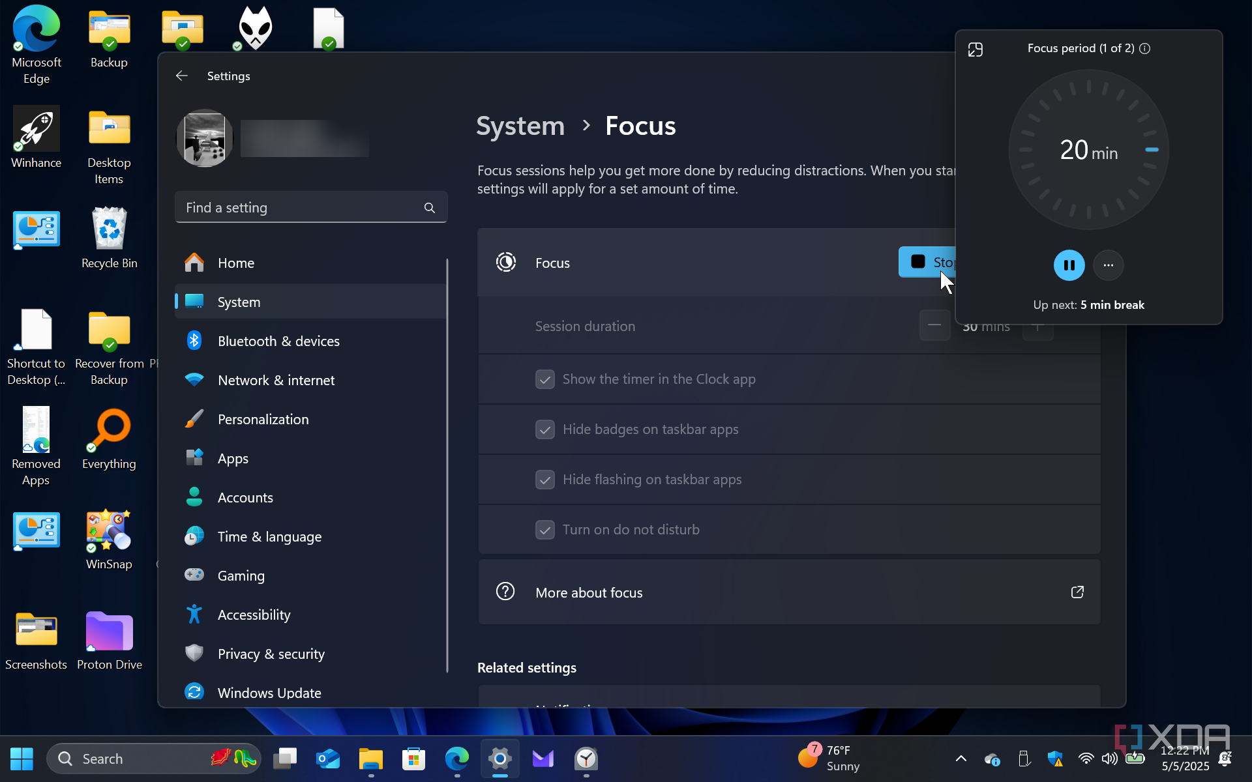The width and height of the screenshot is (1252, 782).
Task: Select the Microsoft Edge desktop shortcut
Action: (37, 45)
